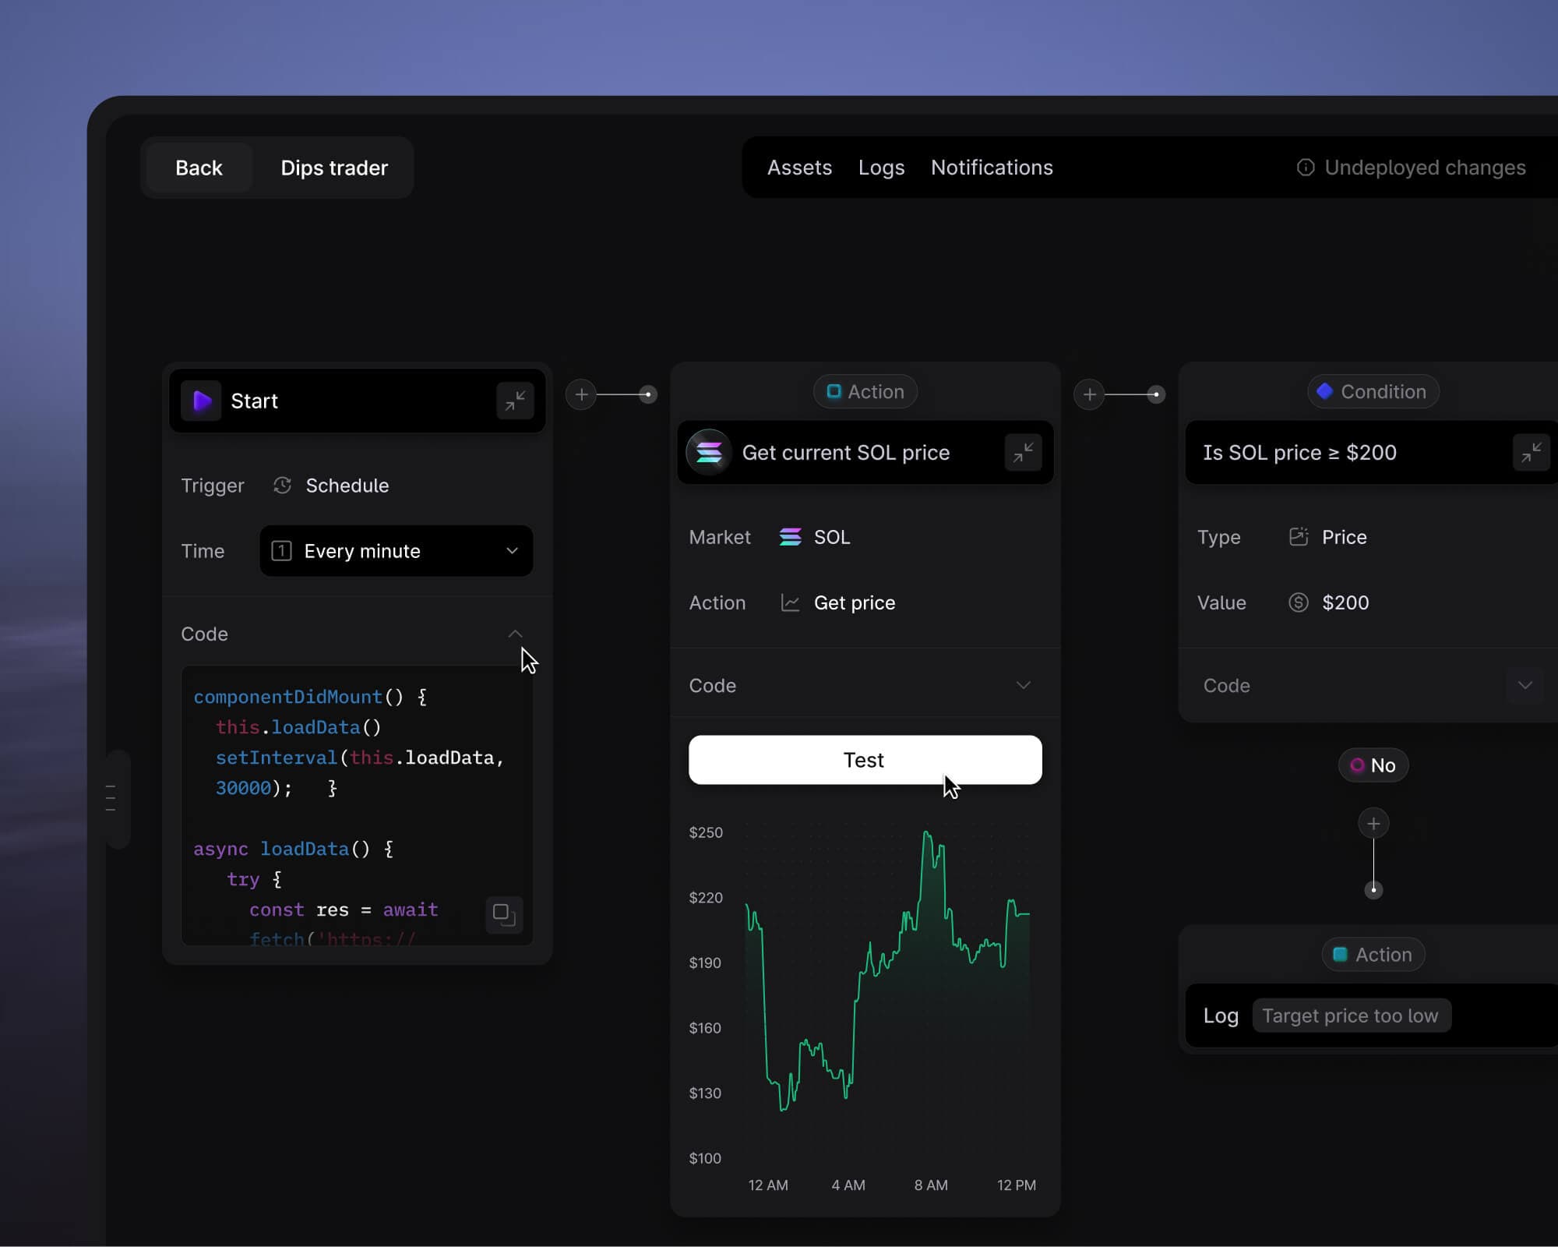This screenshot has width=1558, height=1247.
Task: Click the componentDidMount code line
Action: [x=310, y=697]
